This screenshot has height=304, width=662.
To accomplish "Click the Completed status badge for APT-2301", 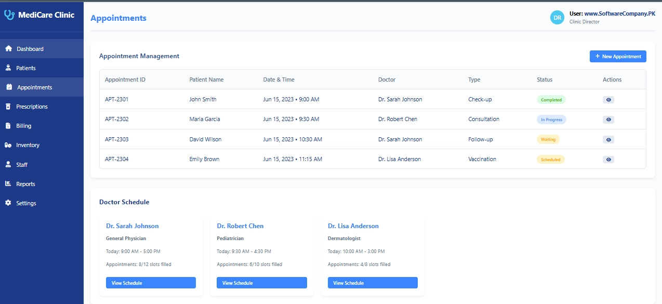I will (551, 99).
